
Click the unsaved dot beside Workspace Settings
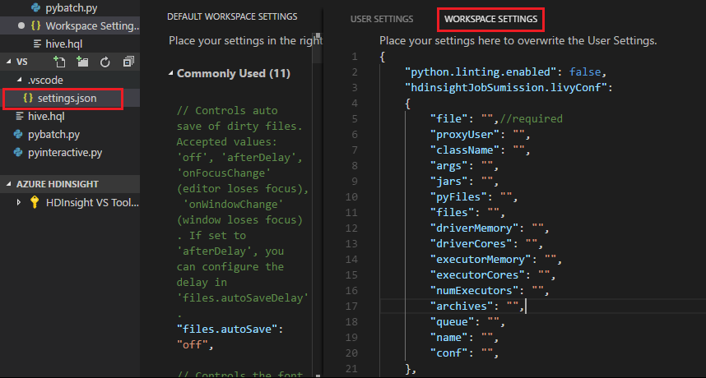23,25
